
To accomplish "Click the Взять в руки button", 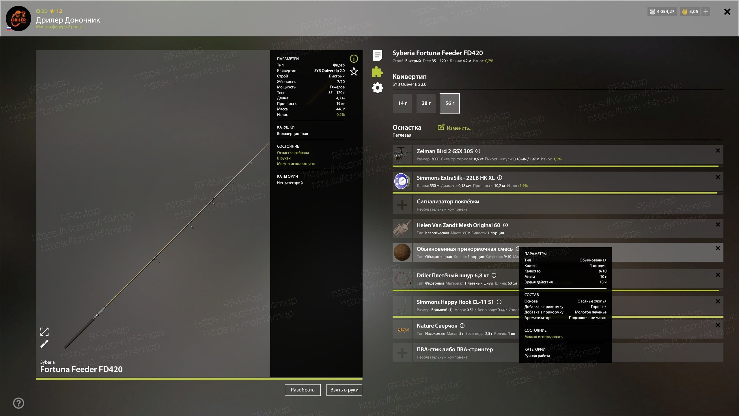I will (344, 390).
